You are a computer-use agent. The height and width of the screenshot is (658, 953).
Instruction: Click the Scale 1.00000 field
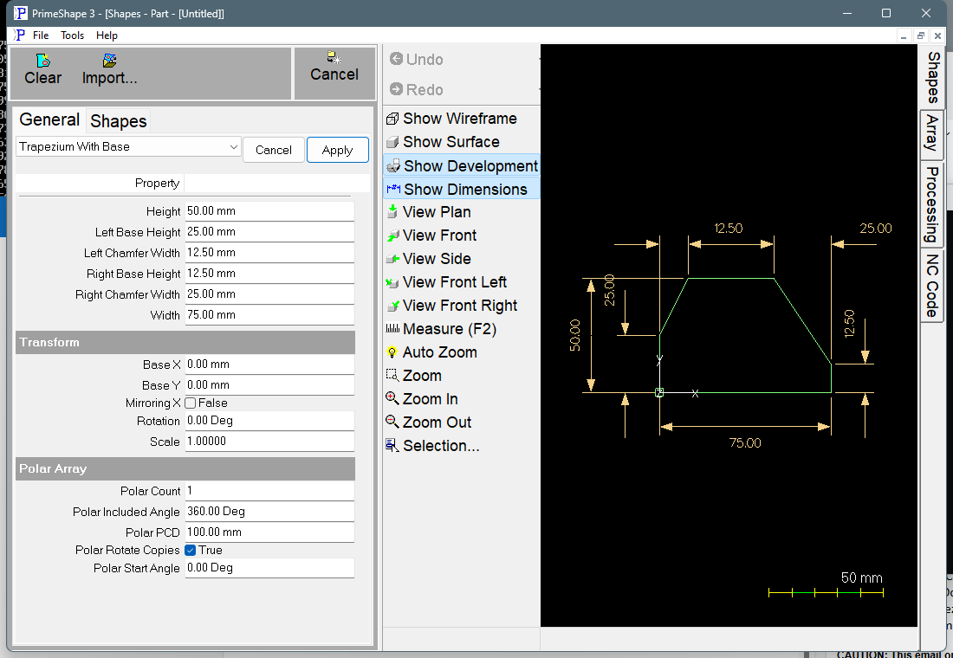point(269,442)
